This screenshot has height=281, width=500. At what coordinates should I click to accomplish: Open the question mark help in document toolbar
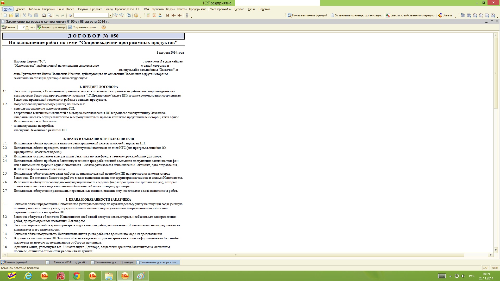point(104,27)
